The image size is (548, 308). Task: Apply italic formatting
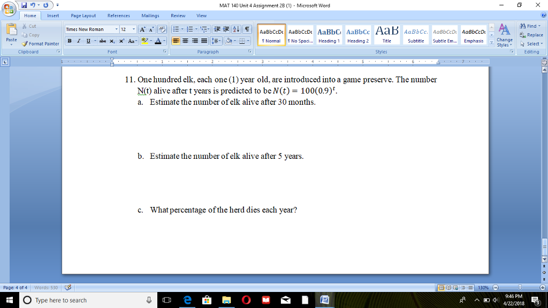pos(79,41)
